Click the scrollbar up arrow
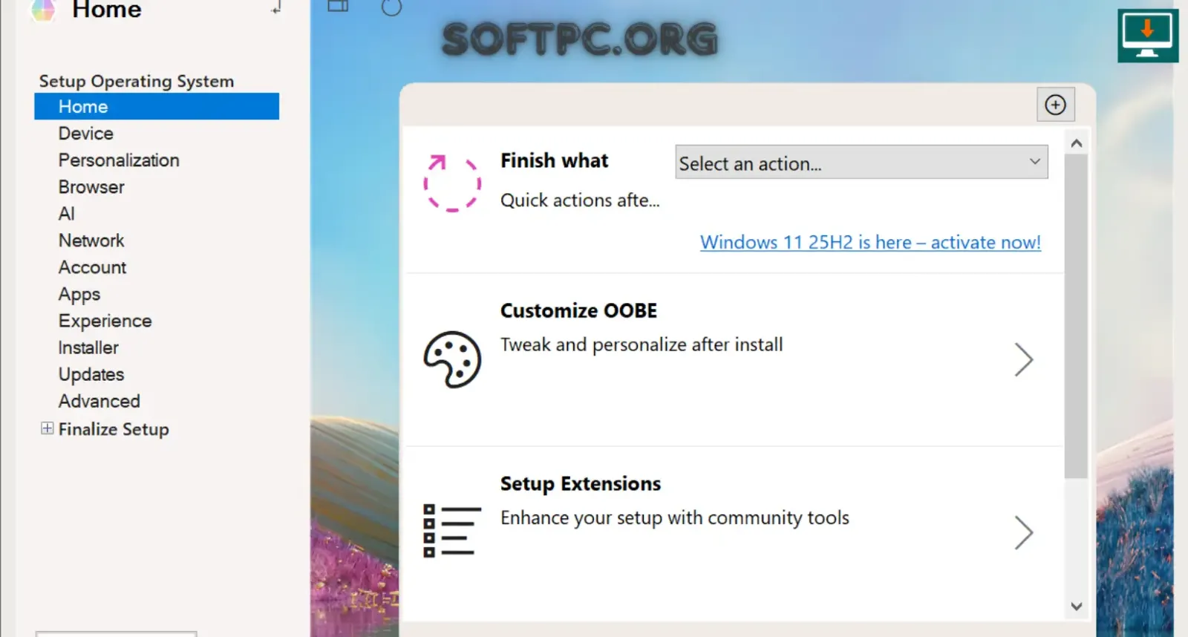 [x=1077, y=143]
